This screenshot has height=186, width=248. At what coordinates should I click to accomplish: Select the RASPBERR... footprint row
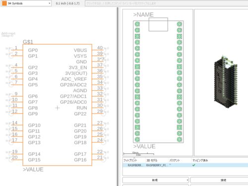[185, 165]
